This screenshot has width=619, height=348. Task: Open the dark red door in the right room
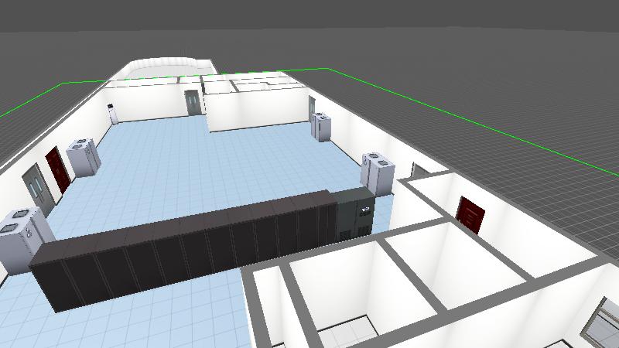point(470,214)
